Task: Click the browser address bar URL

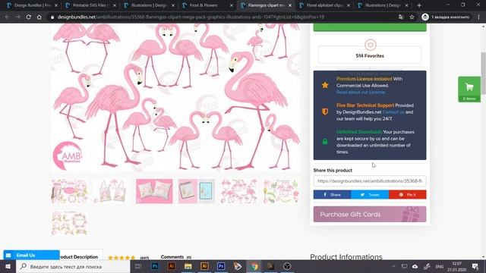Action: [x=191, y=17]
